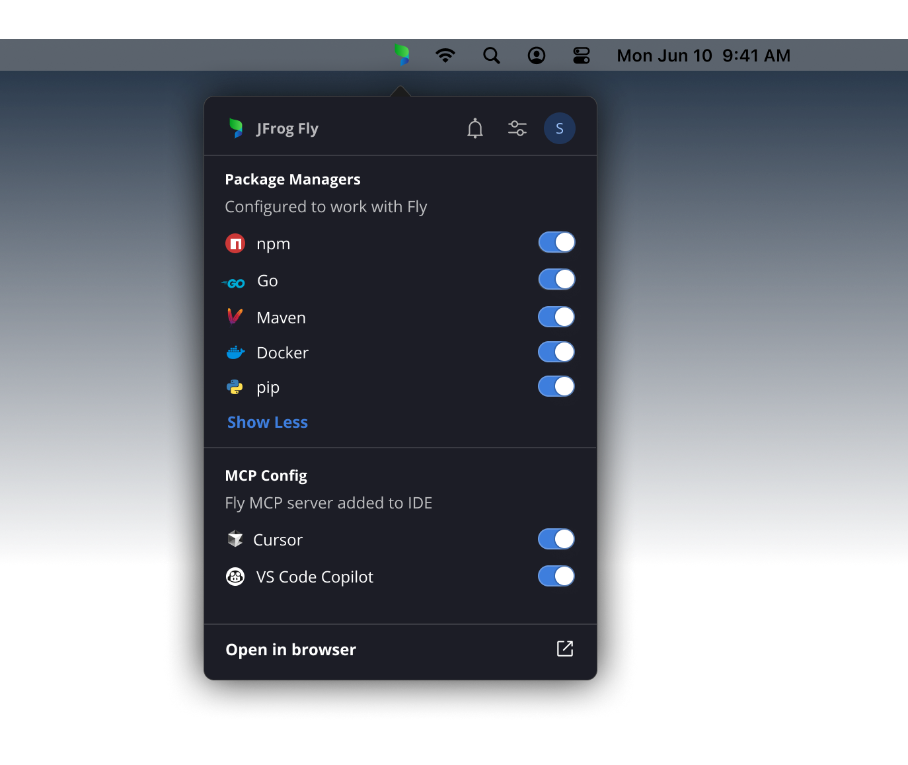Screen dimensions: 908x765
Task: Disable the npm package manager toggle
Action: click(x=556, y=243)
